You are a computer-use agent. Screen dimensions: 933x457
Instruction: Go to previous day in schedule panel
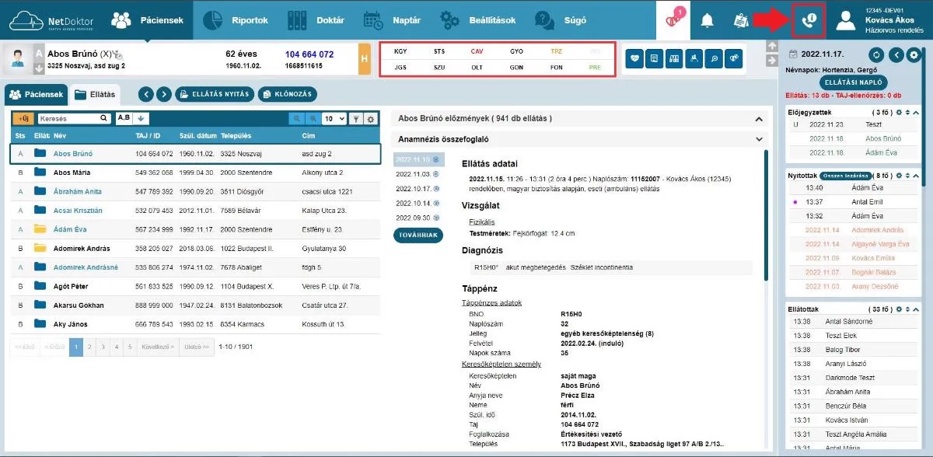click(x=896, y=54)
